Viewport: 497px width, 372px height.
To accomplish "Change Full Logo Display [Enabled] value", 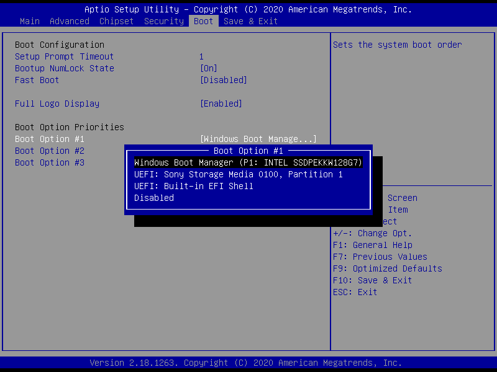I will coord(221,104).
